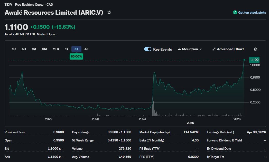This screenshot has height=162, width=269.
Task: Select the 1M time range
Action: [x=34, y=49]
